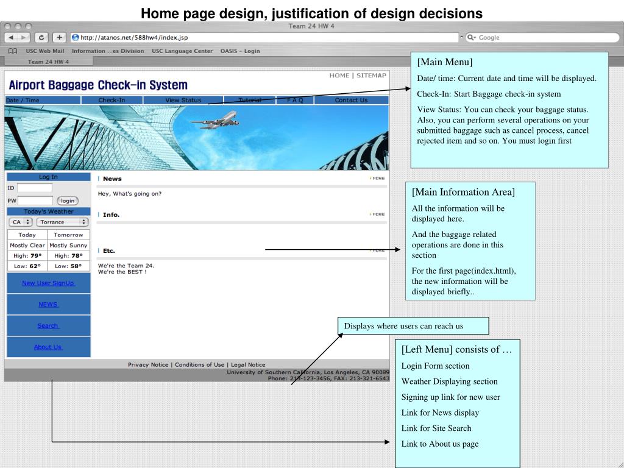Open the OASIS - Login bookmark

pyautogui.click(x=240, y=51)
